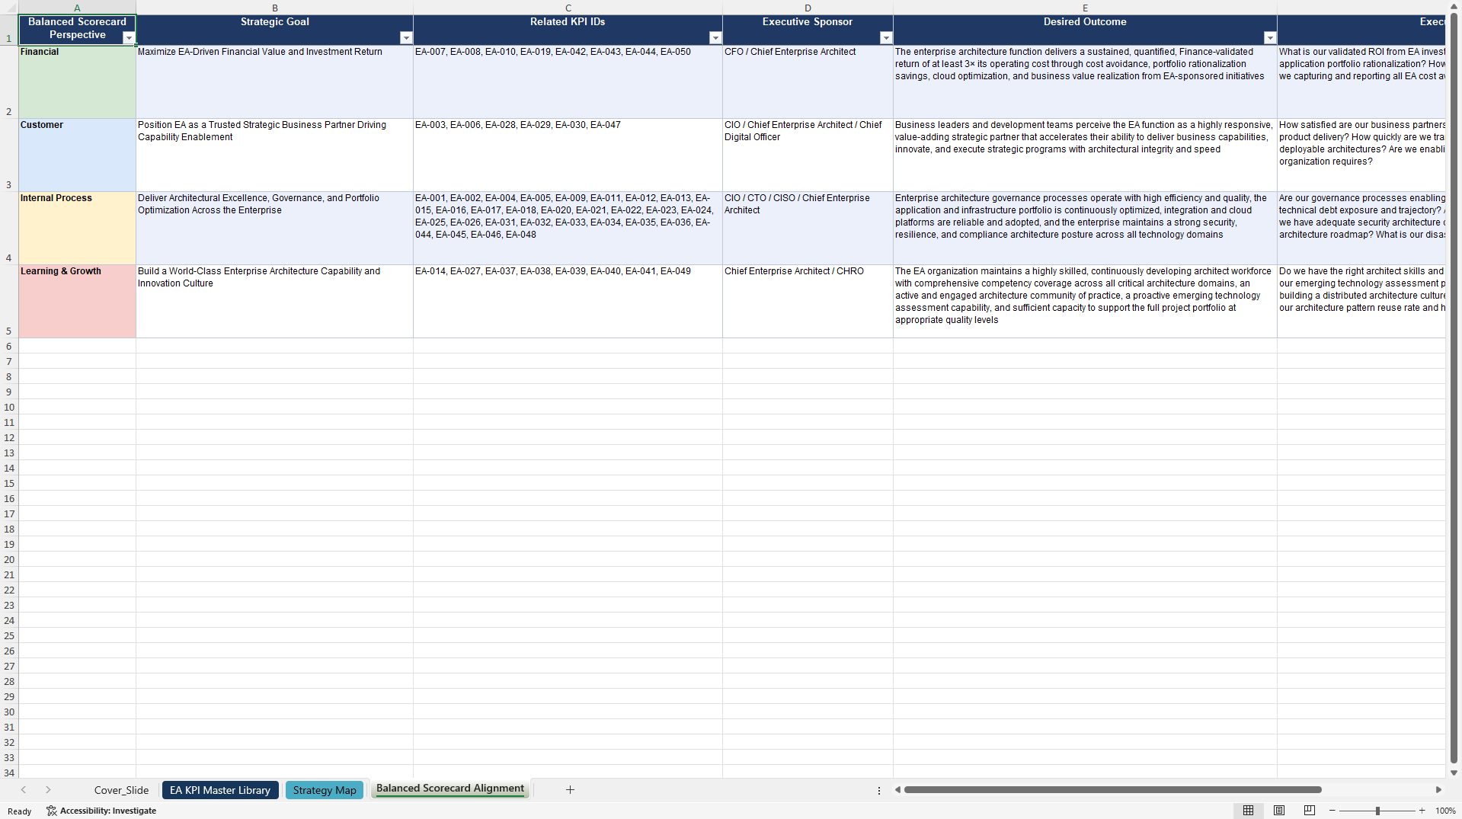1462x819 pixels.
Task: Select KPI cell starting with EA-014
Action: (x=568, y=302)
